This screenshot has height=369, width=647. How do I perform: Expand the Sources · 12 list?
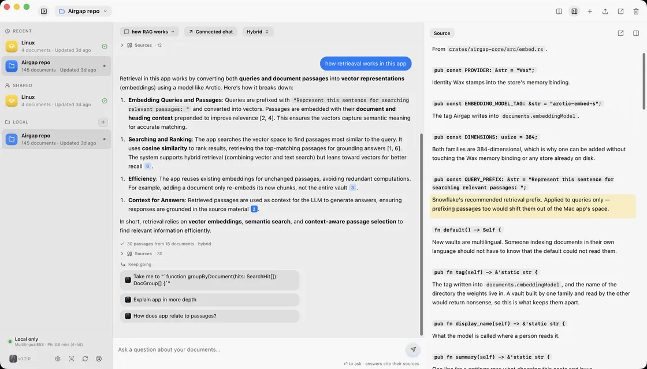point(142,46)
